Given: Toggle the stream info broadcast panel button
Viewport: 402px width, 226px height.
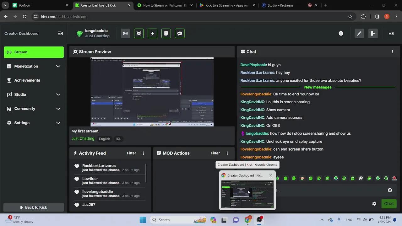Looking at the screenshot, I should [x=125, y=33].
